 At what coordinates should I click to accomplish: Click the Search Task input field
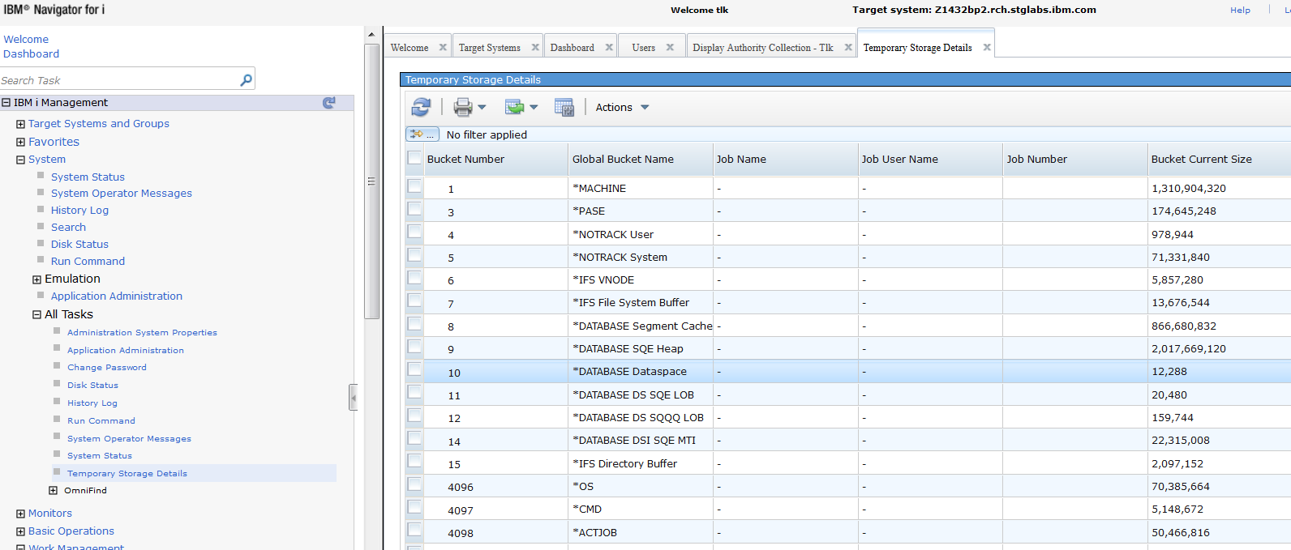118,79
